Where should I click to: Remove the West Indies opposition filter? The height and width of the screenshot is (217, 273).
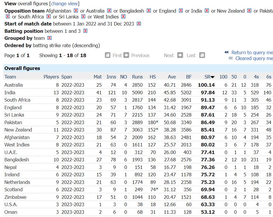coord(123,17)
